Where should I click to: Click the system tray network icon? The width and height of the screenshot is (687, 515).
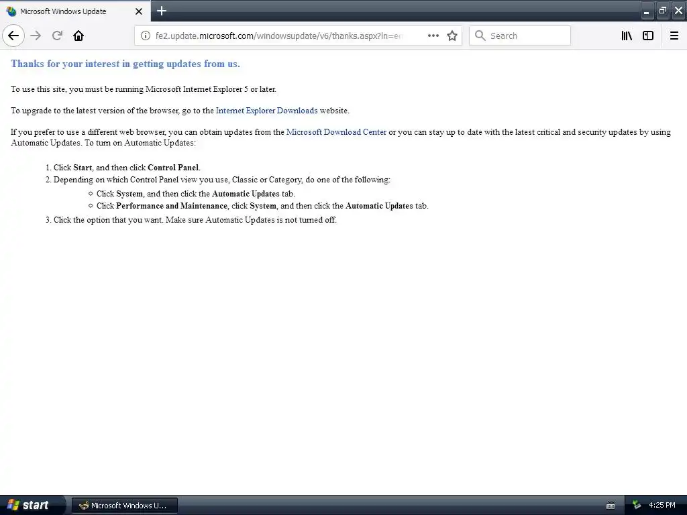(x=637, y=506)
